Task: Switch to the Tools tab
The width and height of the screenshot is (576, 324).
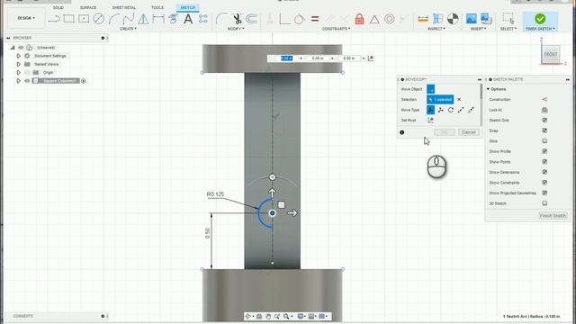Action: click(157, 8)
